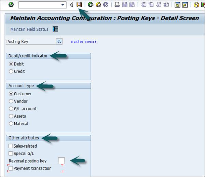This screenshot has height=177, width=205.
Task: Select G/L account radio button
Action: (x=11, y=109)
